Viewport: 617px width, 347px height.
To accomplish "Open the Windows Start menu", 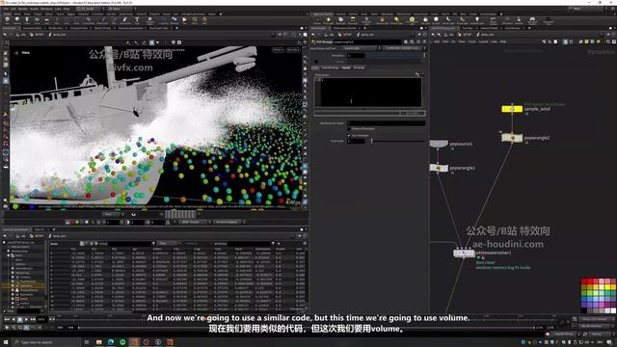I will 6,342.
